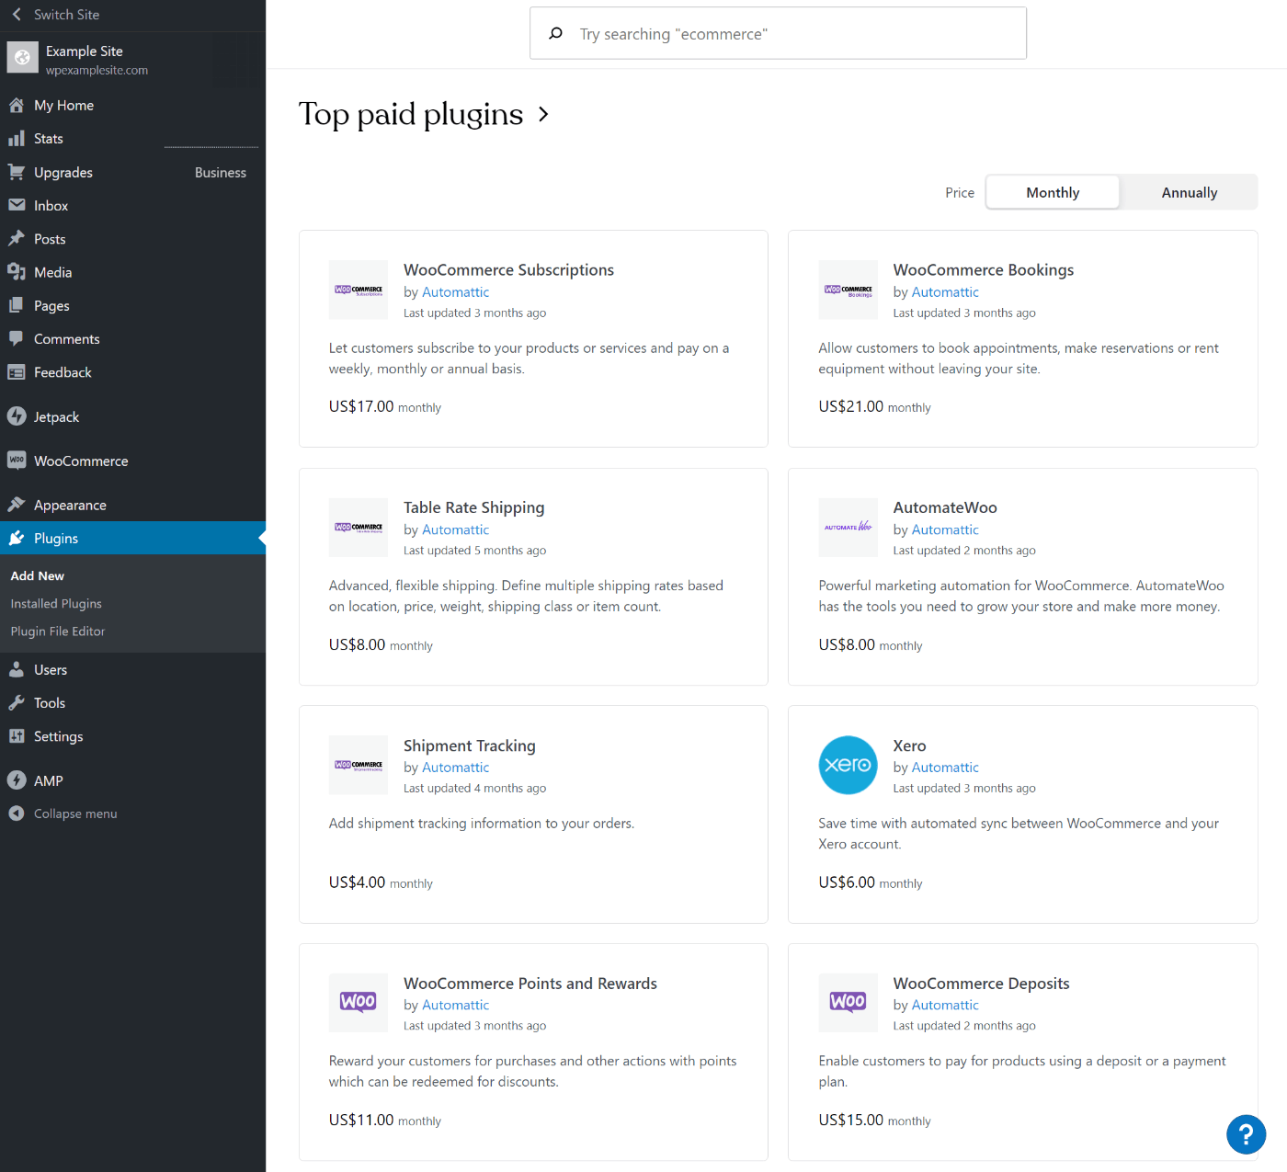This screenshot has height=1172, width=1287.
Task: Click the Points and Rewards Woo logo
Action: 359,1003
